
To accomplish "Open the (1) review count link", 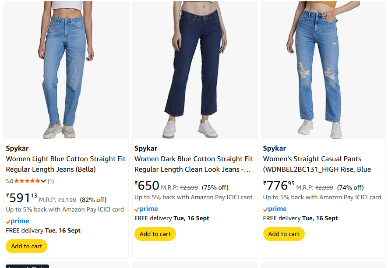I will click(51, 181).
